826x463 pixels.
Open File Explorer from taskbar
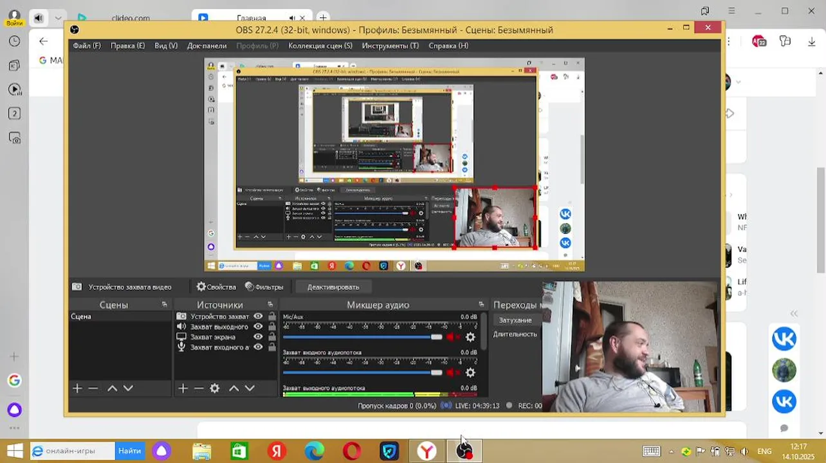(201, 451)
